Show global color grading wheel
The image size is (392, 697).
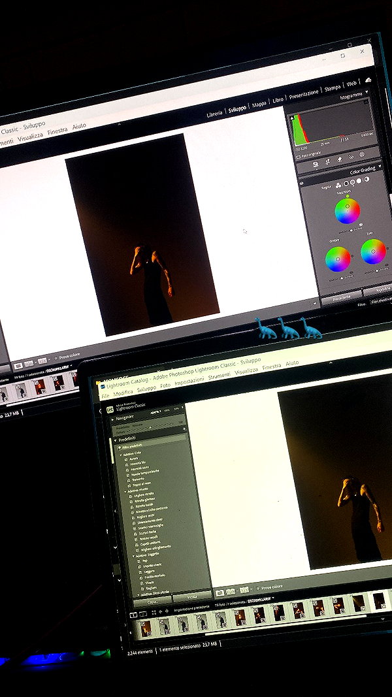(x=367, y=179)
